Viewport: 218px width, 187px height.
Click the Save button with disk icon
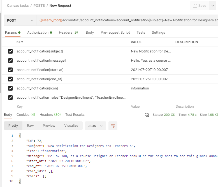[199, 6]
